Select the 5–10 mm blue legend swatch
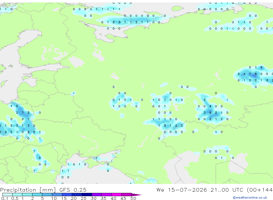Screen dimensions: 273x200 (47, 195)
